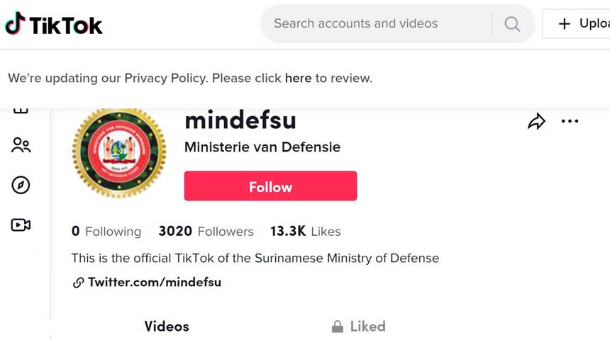Viewport: 610px width, 340px height.
Task: Follow the mindefsu account
Action: [270, 187]
